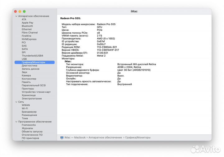The width and height of the screenshot is (224, 157).
Task: Open Диагностика in the sidebar
Action: click(30, 66)
